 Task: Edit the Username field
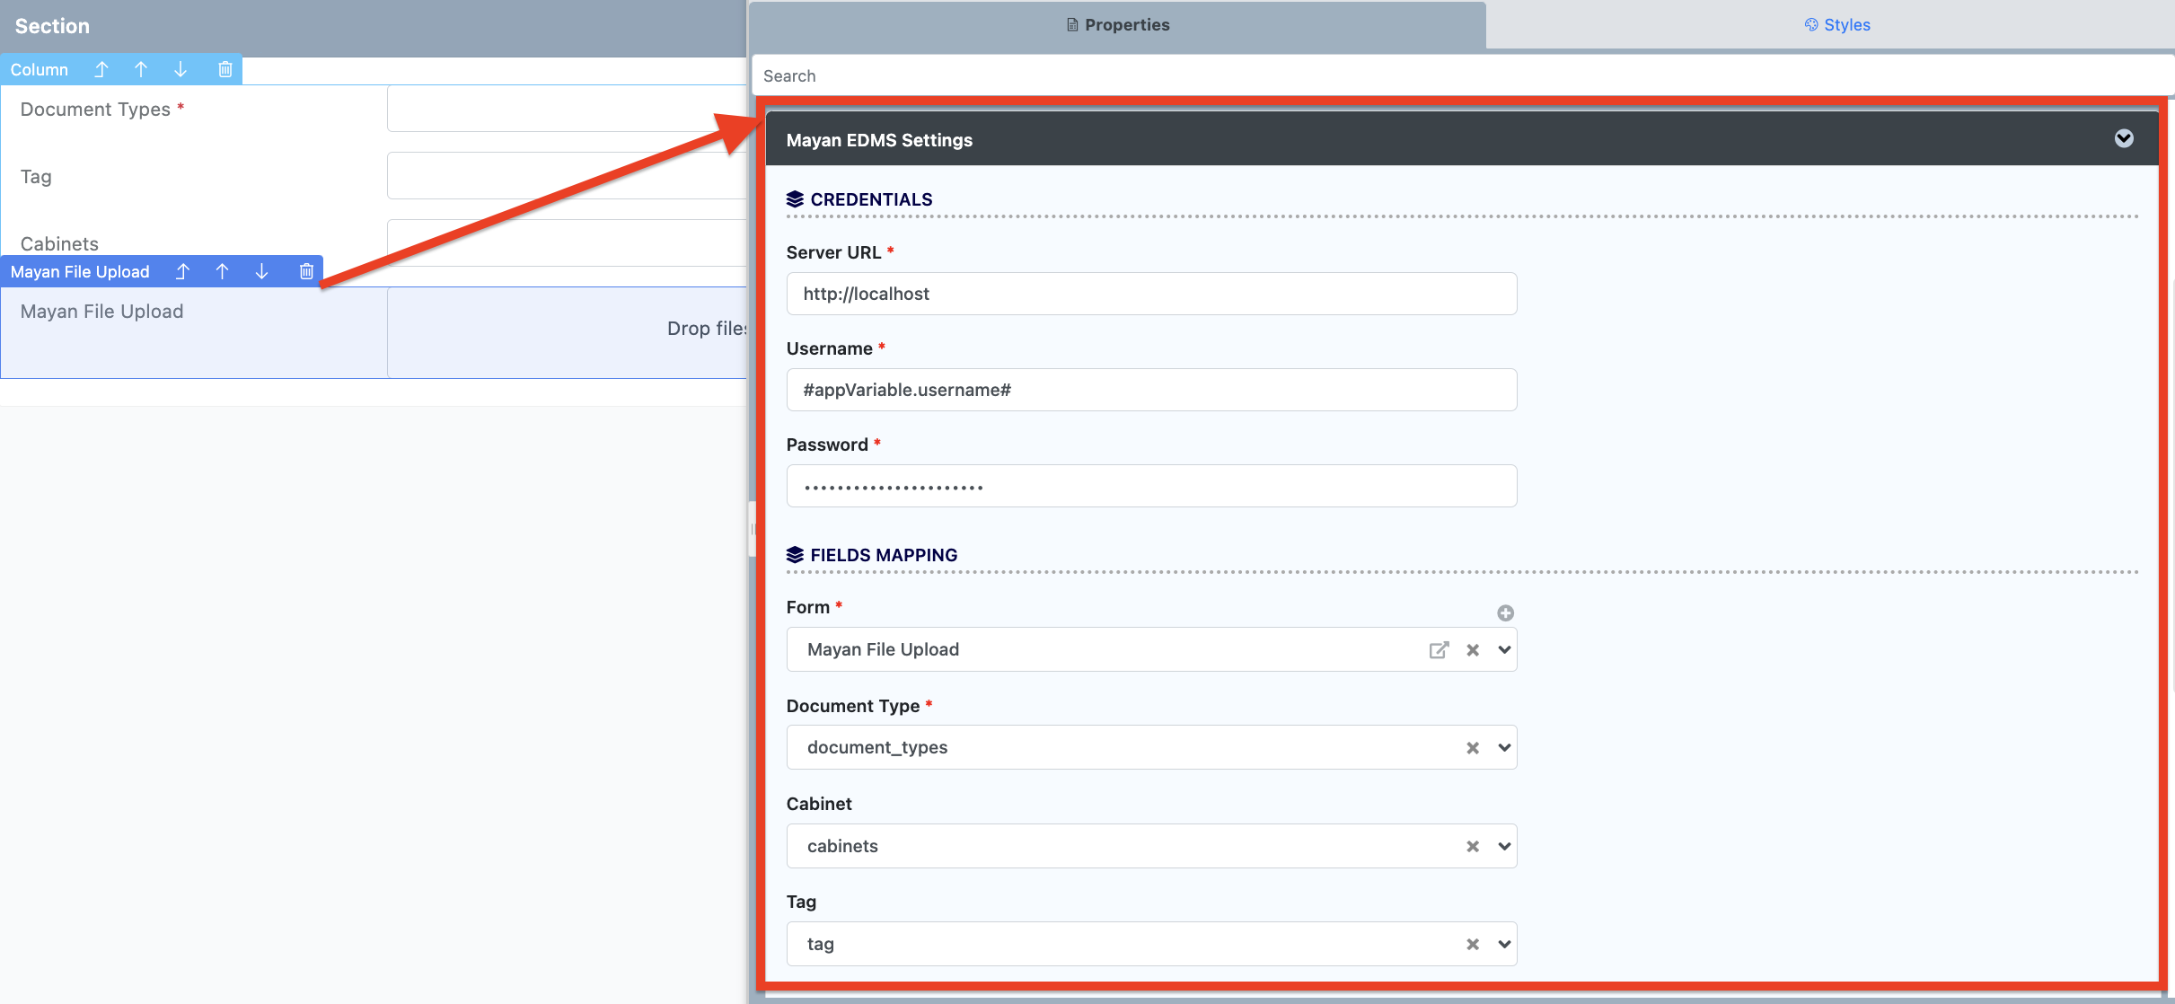(1151, 390)
